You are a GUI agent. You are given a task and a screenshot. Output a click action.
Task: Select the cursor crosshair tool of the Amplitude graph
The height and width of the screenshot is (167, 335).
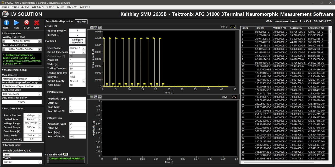[92, 97]
